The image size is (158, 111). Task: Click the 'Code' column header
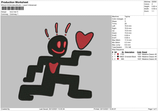tap(139, 52)
